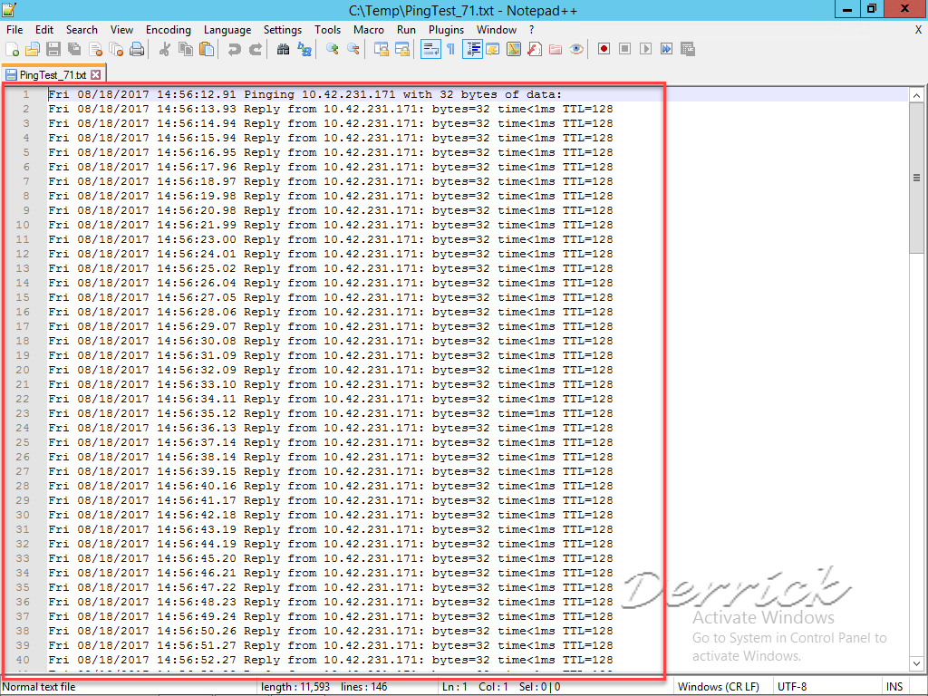
Task: Play back the recorded macro
Action: click(645, 49)
